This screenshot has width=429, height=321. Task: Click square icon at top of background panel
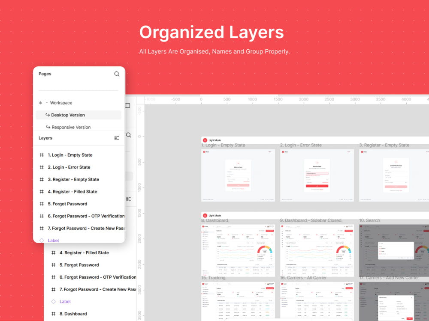pos(128,106)
